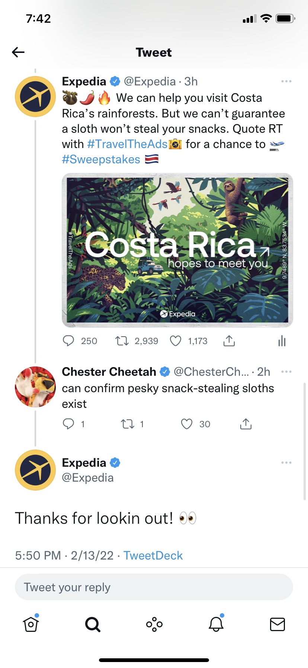Share the Expedia Costa Rica tweet
This screenshot has height=668, width=308.
229,341
